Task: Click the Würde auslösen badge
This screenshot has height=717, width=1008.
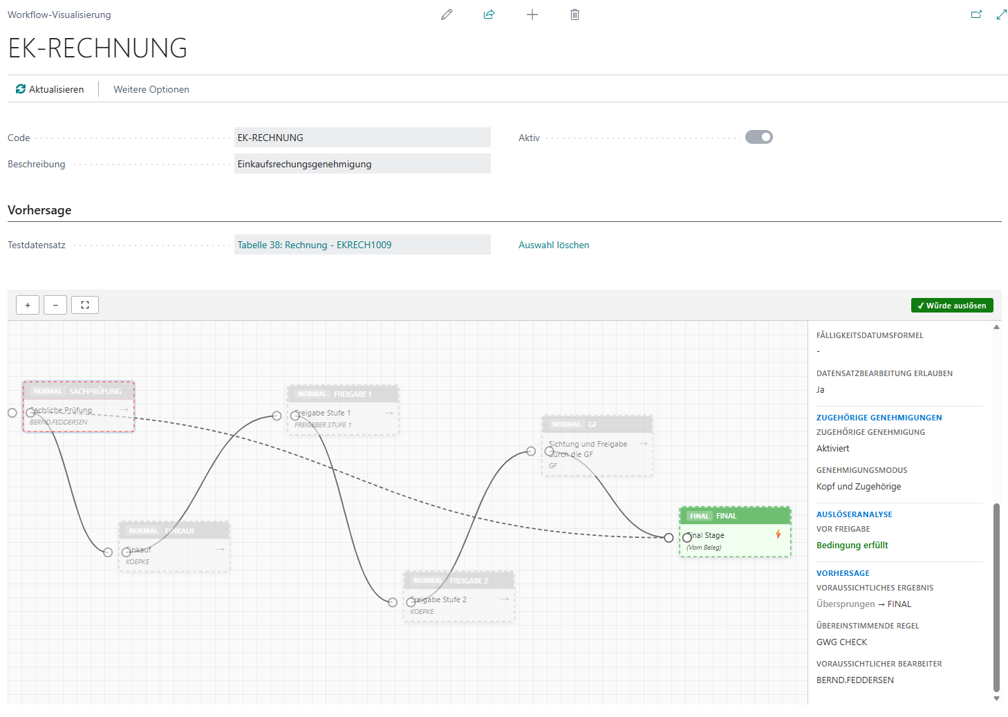Action: click(952, 306)
